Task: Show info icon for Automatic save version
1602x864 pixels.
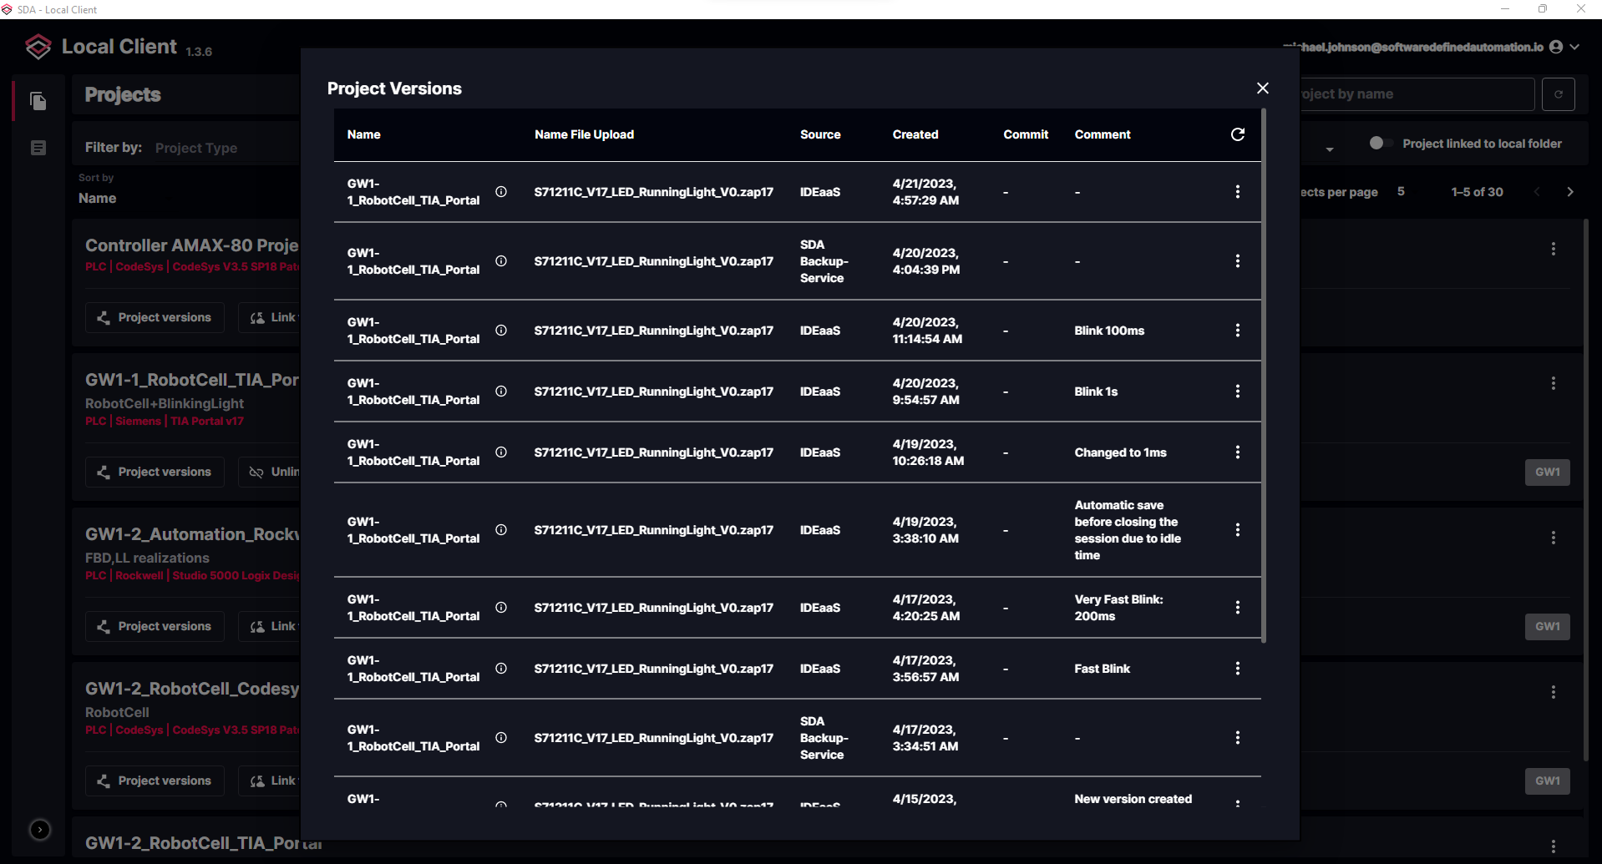Action: (x=501, y=529)
